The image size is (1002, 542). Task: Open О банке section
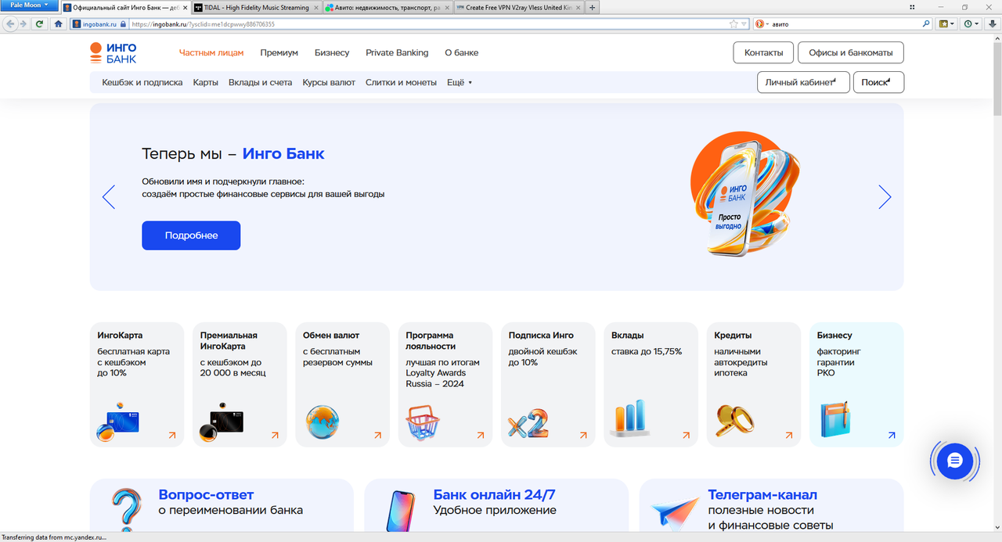pyautogui.click(x=462, y=53)
